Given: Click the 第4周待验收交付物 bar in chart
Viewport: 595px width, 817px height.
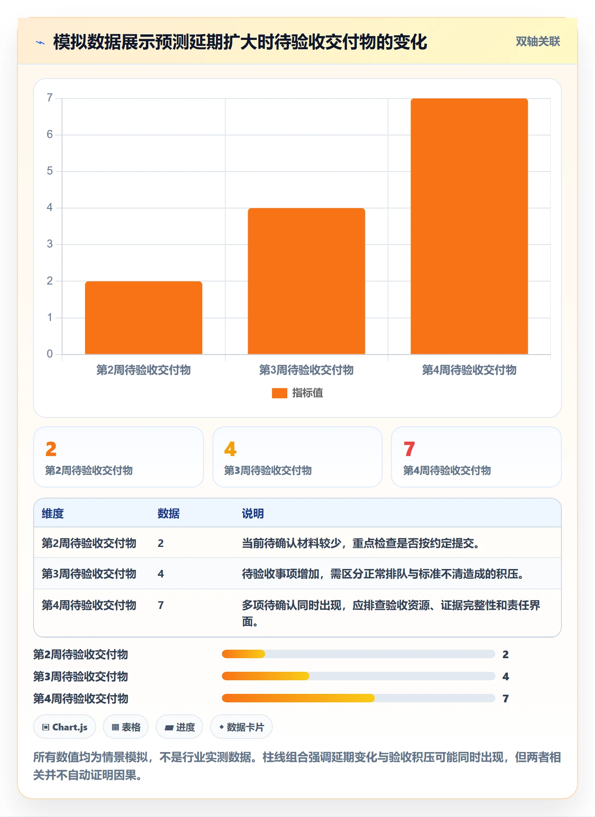Looking at the screenshot, I should [469, 226].
